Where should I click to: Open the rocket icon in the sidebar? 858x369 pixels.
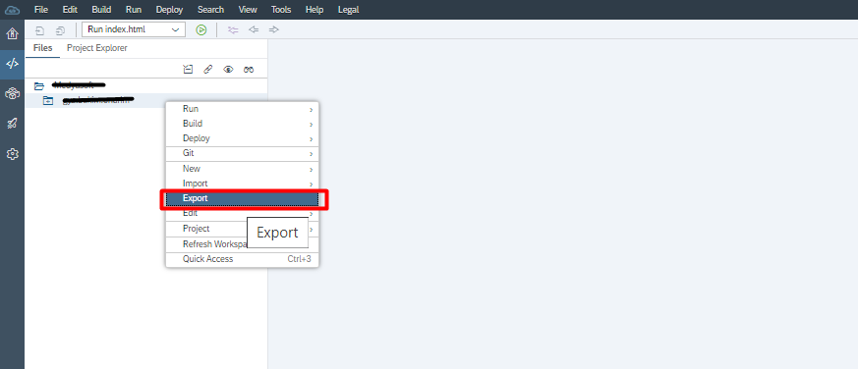(12, 124)
